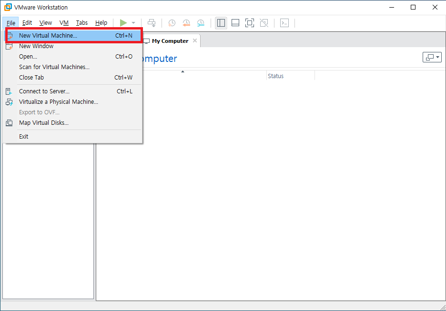Viewport: 446px width, 311px height.
Task: Select Map Virtual Disks... entry
Action: tap(73, 123)
